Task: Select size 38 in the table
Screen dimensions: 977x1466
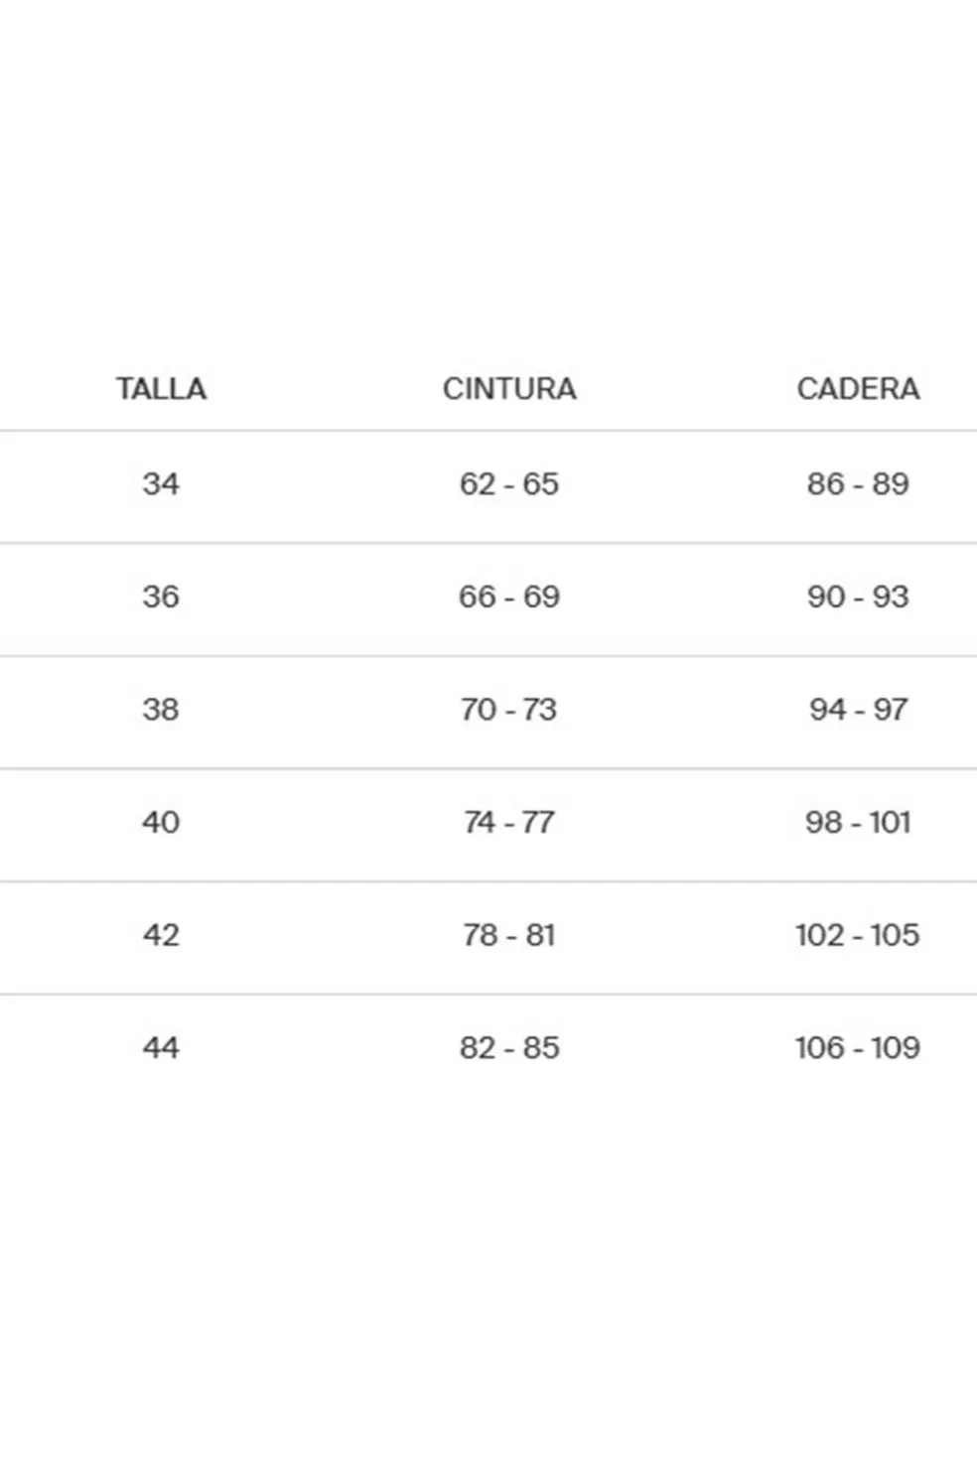Action: [x=161, y=710]
